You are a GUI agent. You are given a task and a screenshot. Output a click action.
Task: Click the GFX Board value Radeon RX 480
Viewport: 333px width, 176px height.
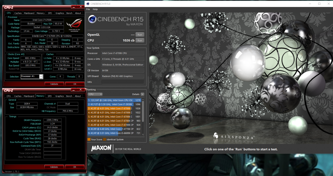[123, 76]
